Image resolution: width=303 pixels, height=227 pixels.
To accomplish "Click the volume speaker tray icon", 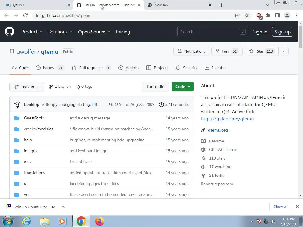I will pyautogui.click(x=273, y=221).
